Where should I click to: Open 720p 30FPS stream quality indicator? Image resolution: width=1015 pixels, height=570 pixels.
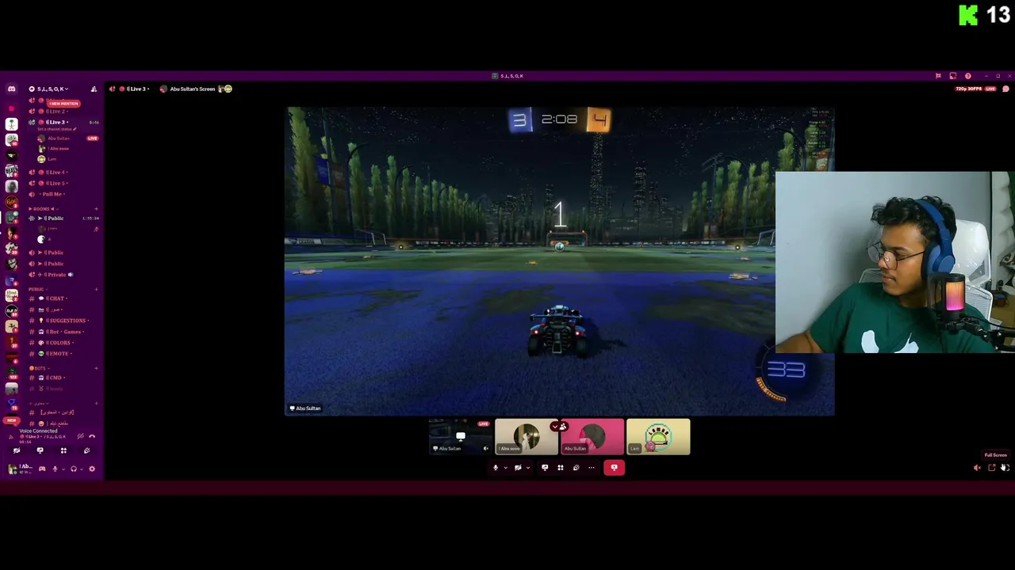pos(969,89)
